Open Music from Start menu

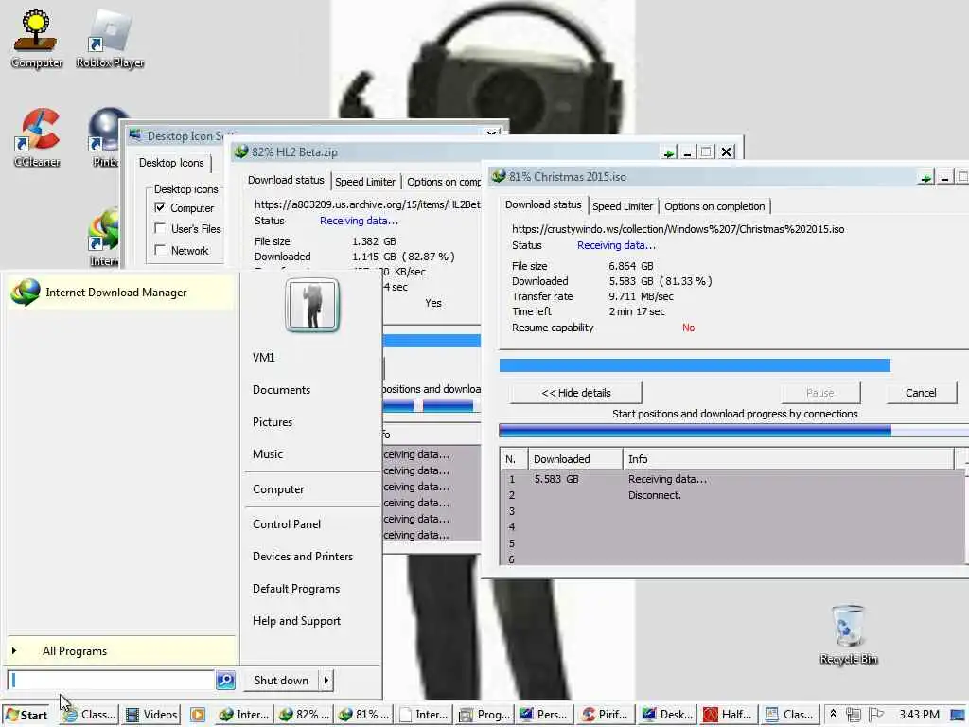[x=268, y=453]
